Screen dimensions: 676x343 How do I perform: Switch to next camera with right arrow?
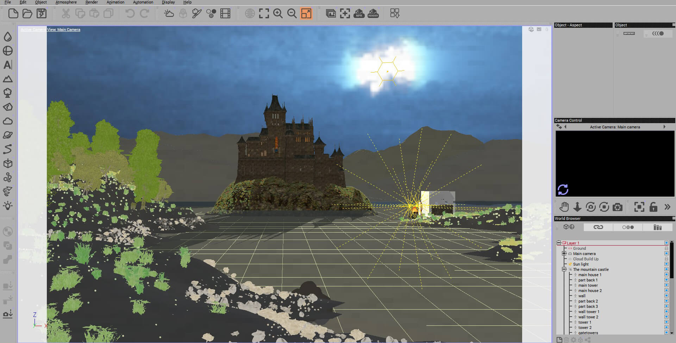(664, 127)
